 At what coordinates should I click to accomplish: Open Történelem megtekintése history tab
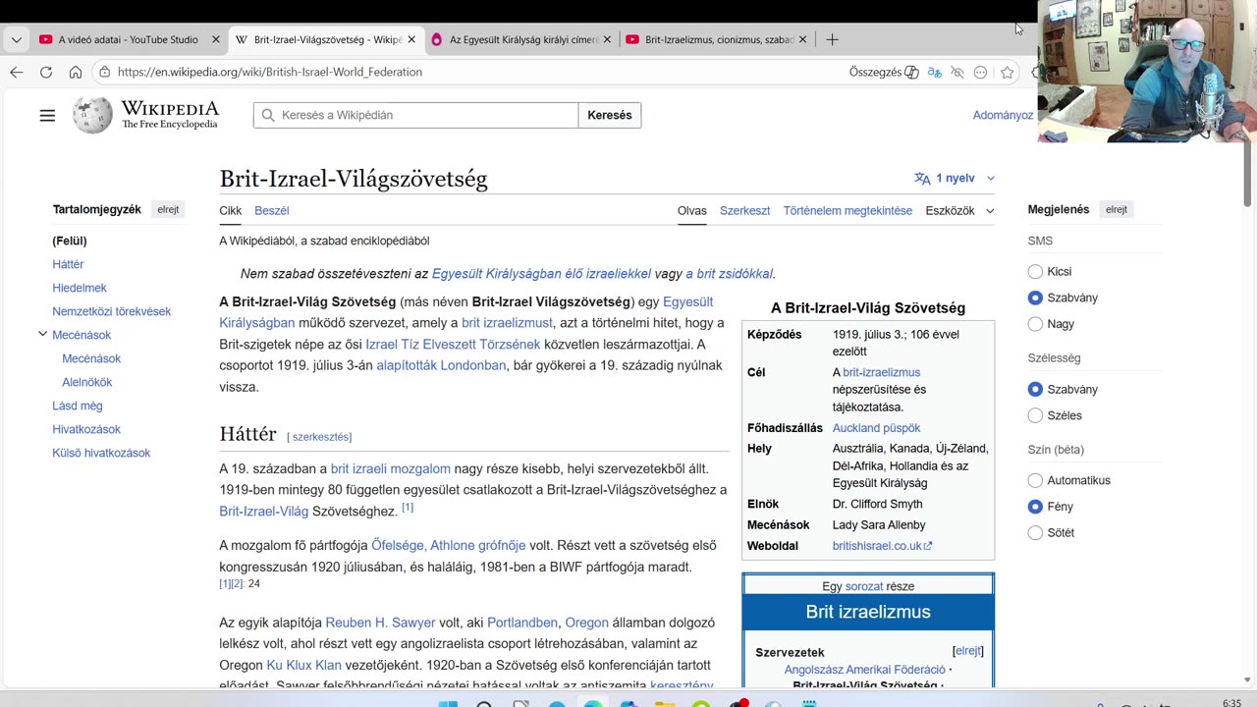847,210
